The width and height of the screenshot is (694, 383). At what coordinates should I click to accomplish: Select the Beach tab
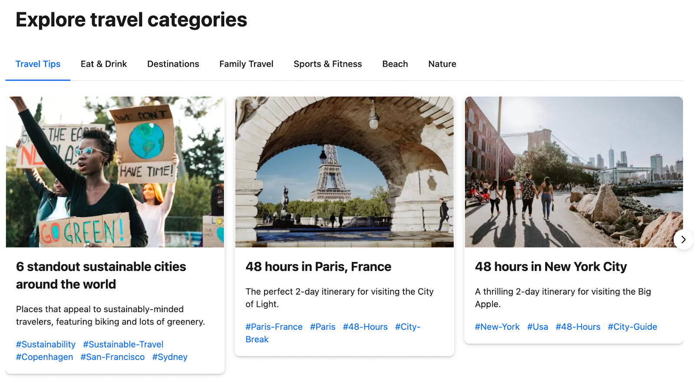click(395, 64)
